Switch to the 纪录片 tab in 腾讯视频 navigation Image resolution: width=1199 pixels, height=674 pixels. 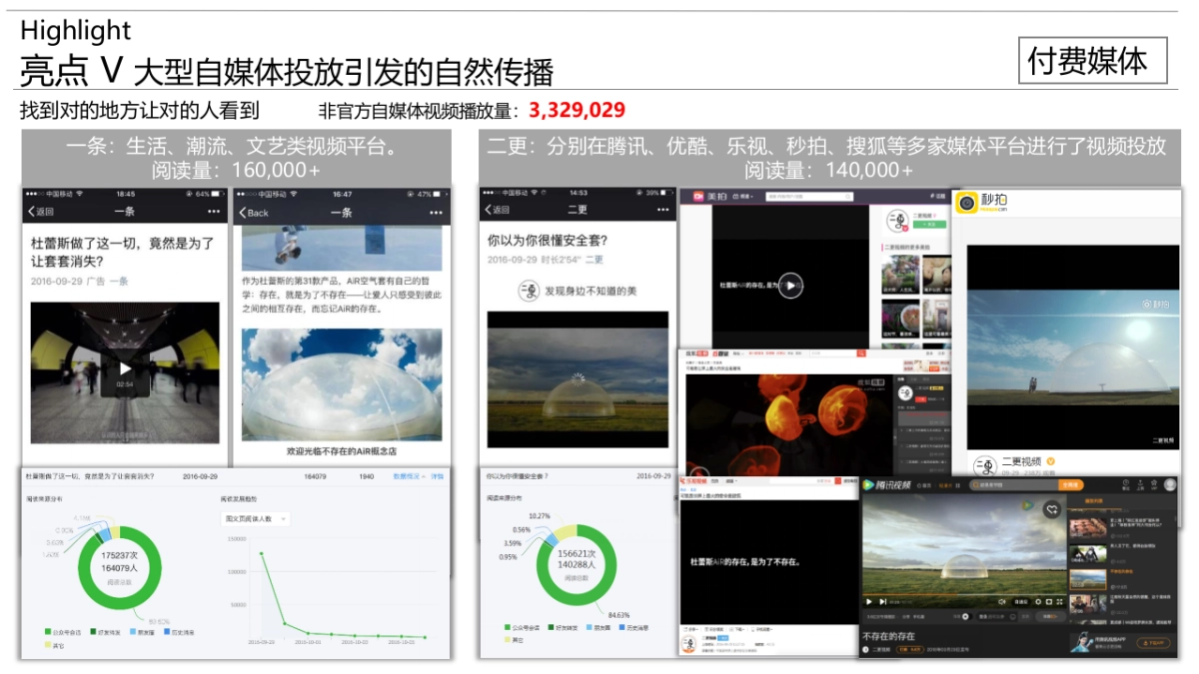(947, 484)
